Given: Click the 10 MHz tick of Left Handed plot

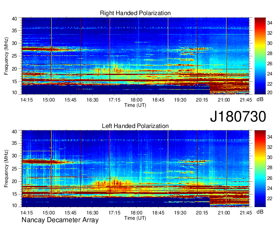Looking at the screenshot, I should point(14,205).
